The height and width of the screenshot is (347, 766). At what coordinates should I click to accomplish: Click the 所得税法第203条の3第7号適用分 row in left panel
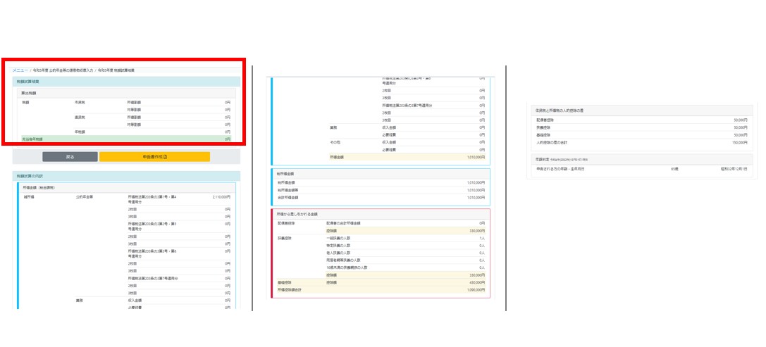click(153, 278)
